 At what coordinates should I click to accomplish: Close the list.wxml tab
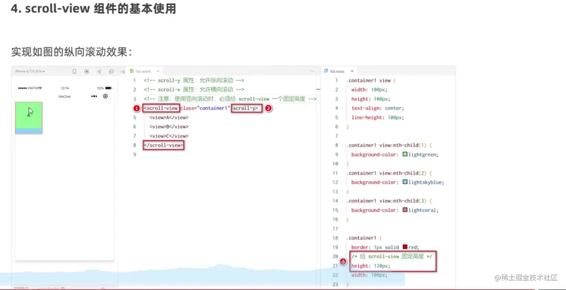[x=158, y=71]
